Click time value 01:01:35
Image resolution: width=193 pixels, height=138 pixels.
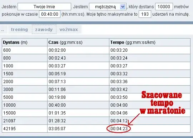point(57,113)
